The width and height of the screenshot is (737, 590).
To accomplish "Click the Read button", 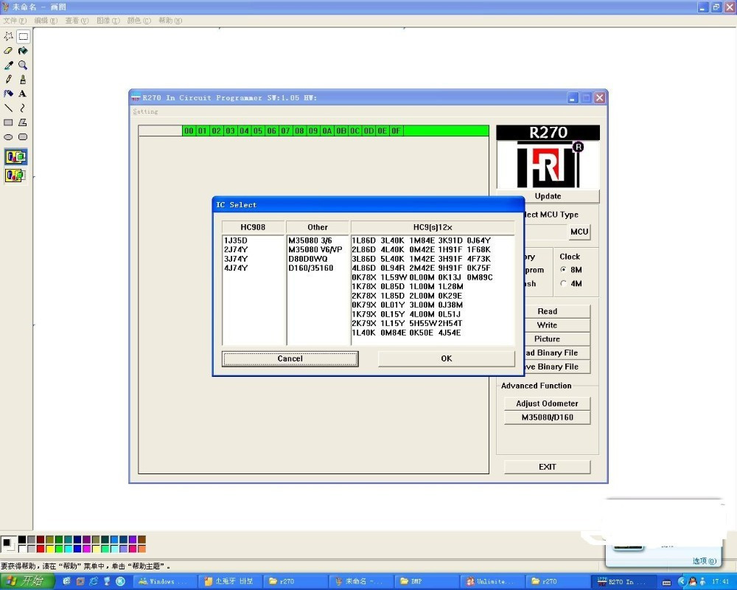I will [547, 311].
